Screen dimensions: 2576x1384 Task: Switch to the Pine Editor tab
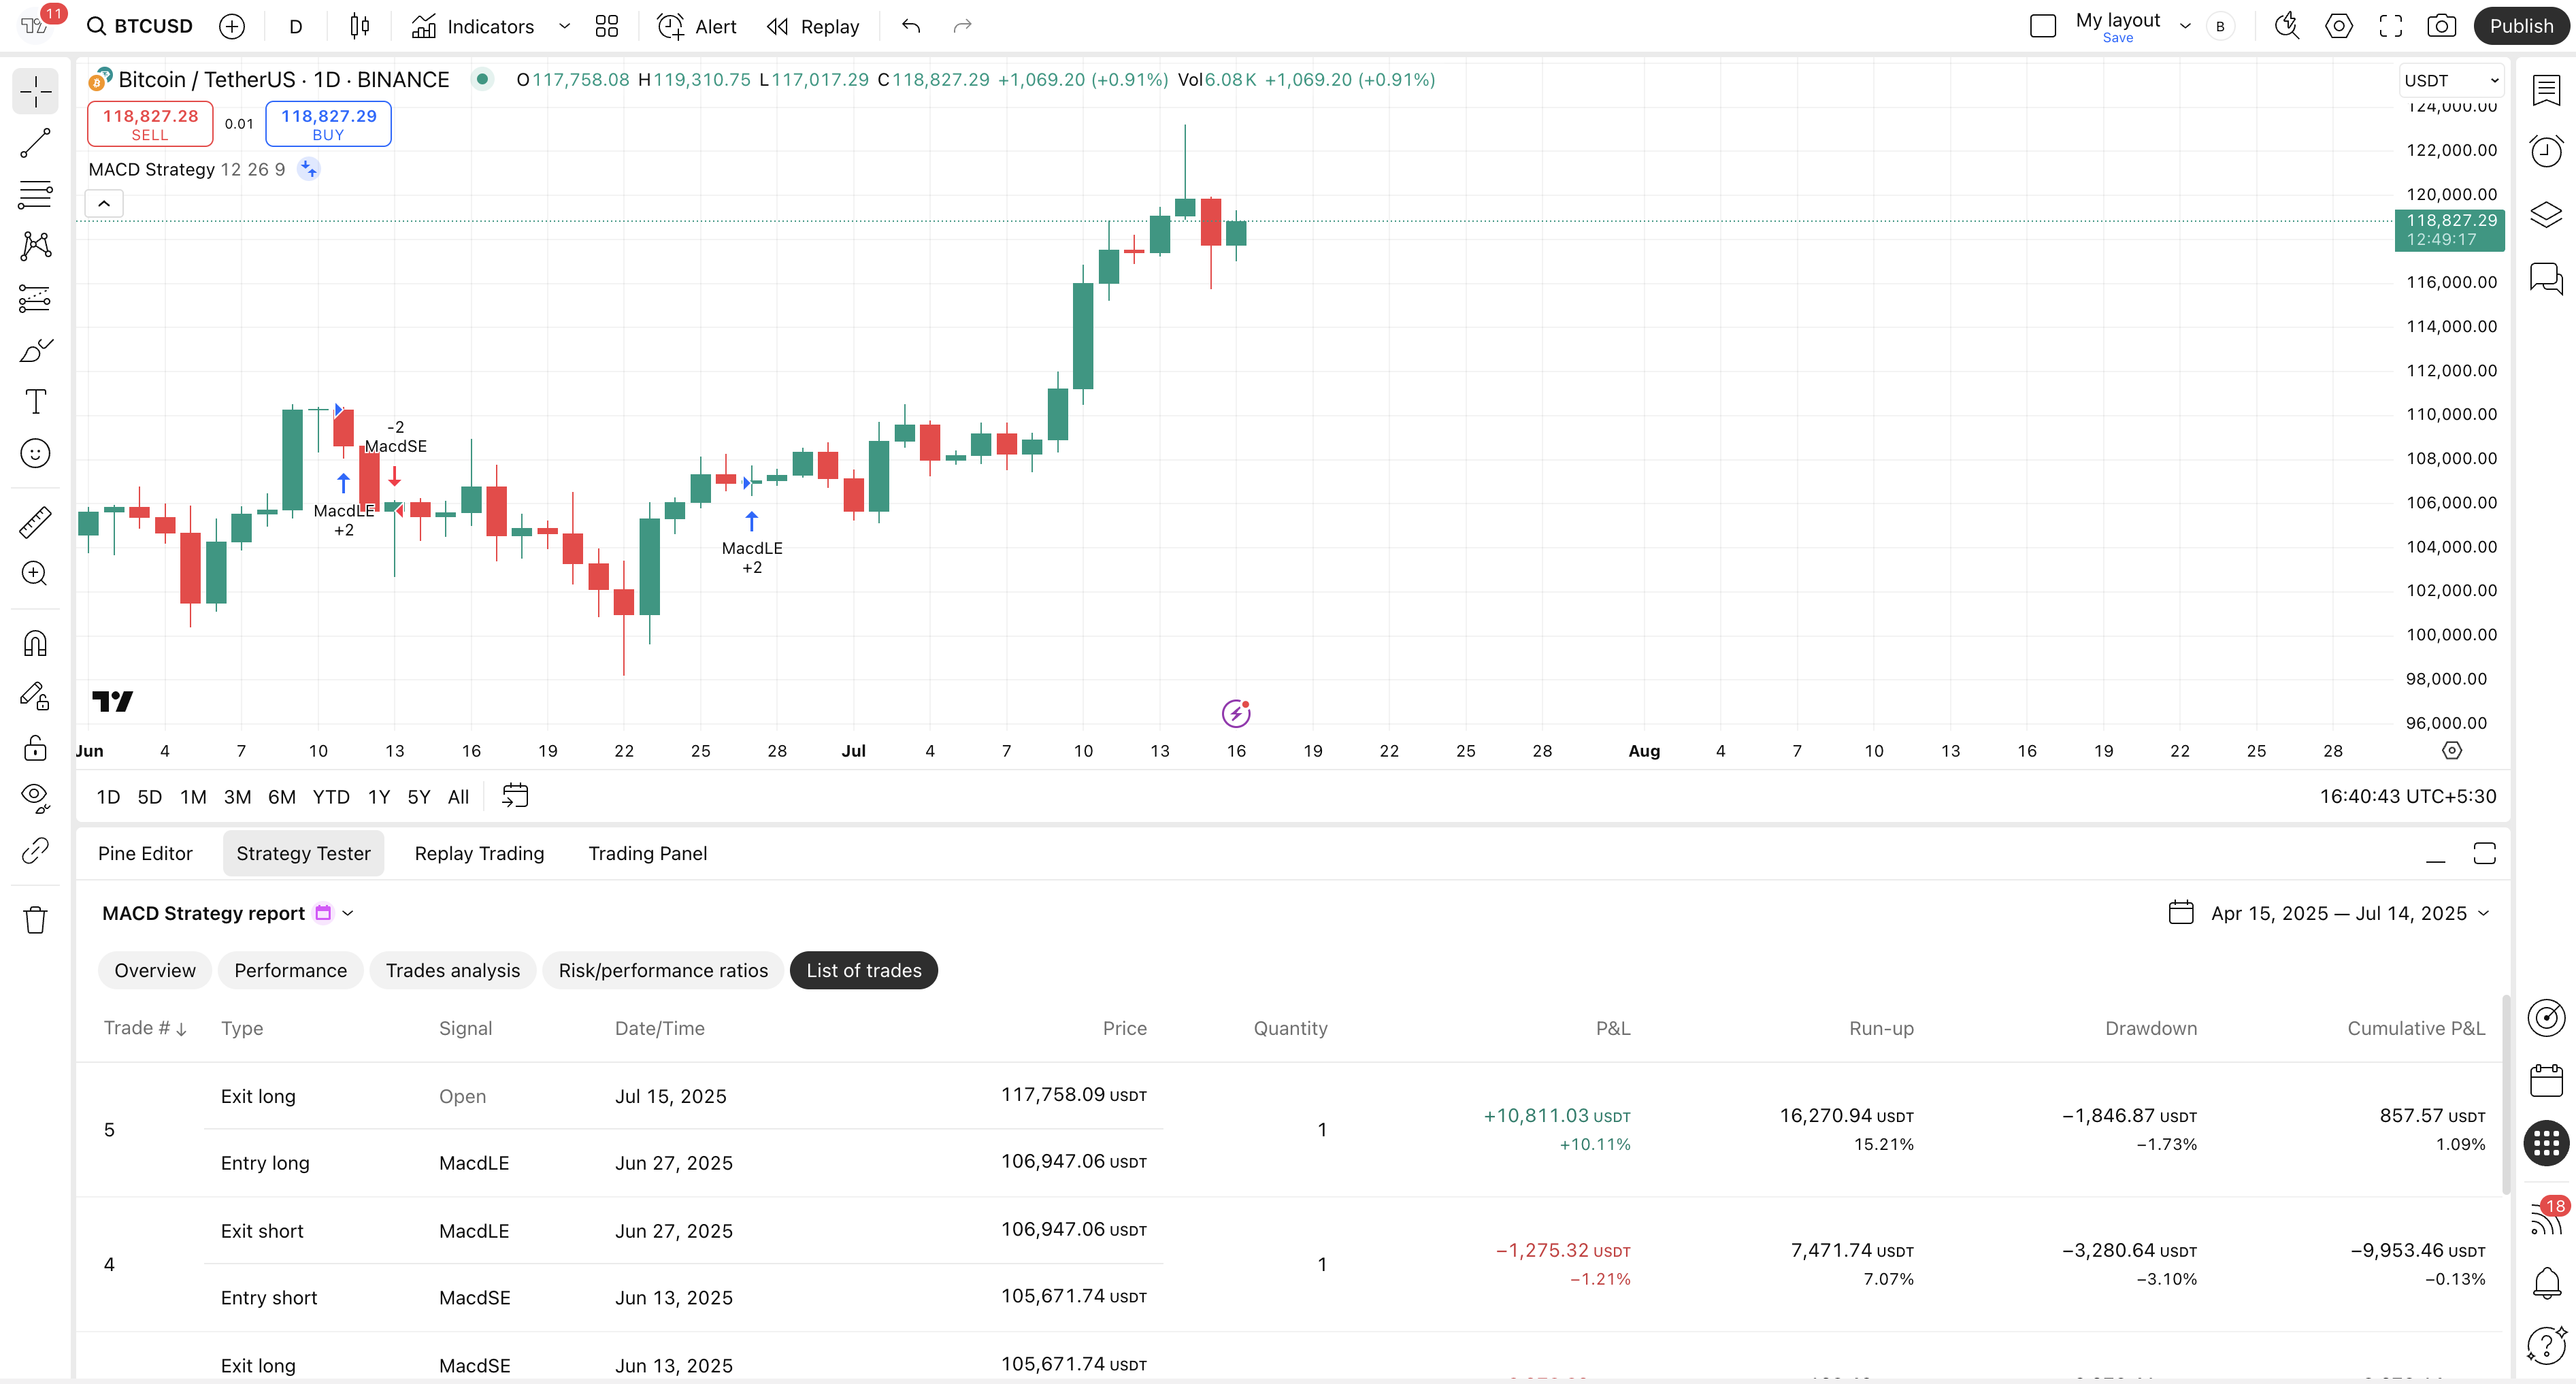point(145,853)
